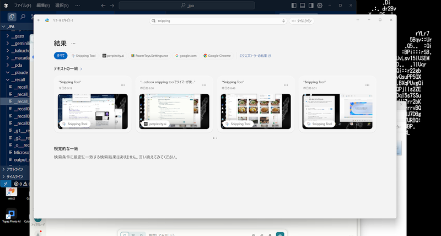Click the "…cebook snipping tool" card title

pos(168,82)
